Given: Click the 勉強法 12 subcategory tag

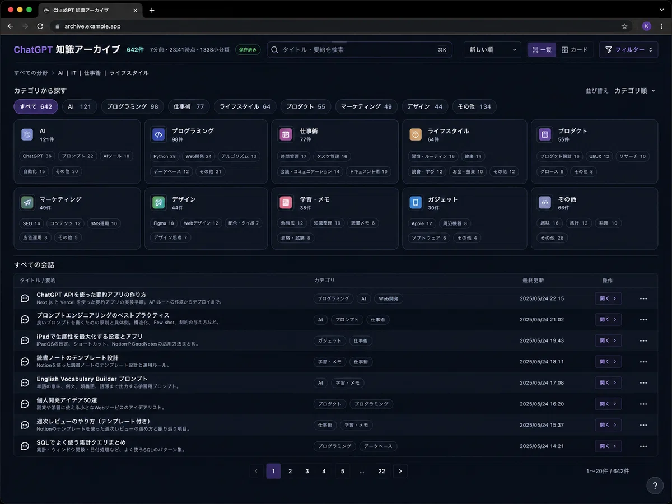Looking at the screenshot, I should point(292,223).
